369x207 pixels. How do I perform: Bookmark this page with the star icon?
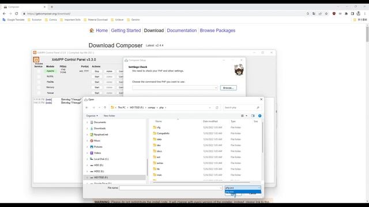326,14
